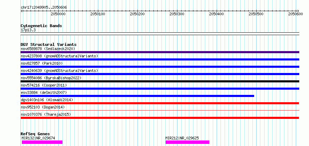Viewport: 309px width, 146px height.
Task: Click ruler position 2050100
Action: [x=98, y=14]
